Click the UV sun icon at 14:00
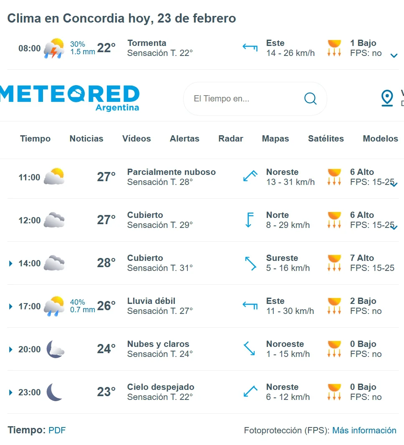This screenshot has width=404, height=445. click(x=334, y=263)
